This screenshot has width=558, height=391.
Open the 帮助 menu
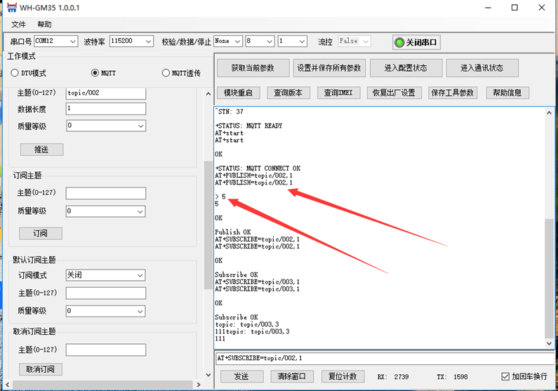pos(44,24)
